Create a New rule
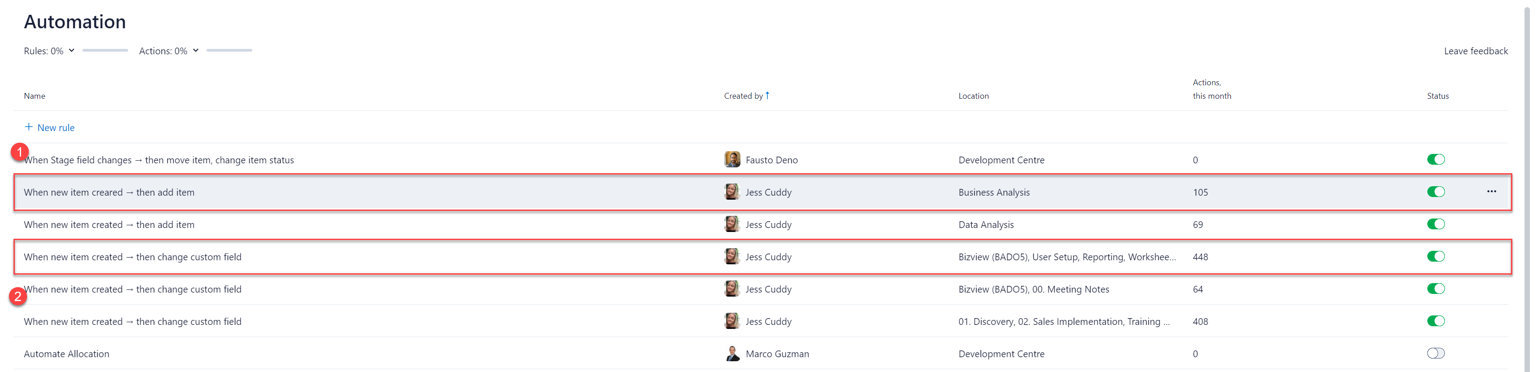This screenshot has width=1538, height=372. 55,127
